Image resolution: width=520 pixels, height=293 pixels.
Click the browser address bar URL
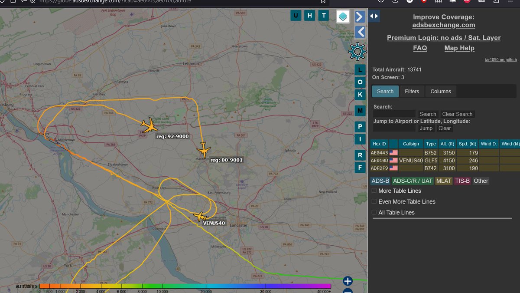(x=115, y=2)
